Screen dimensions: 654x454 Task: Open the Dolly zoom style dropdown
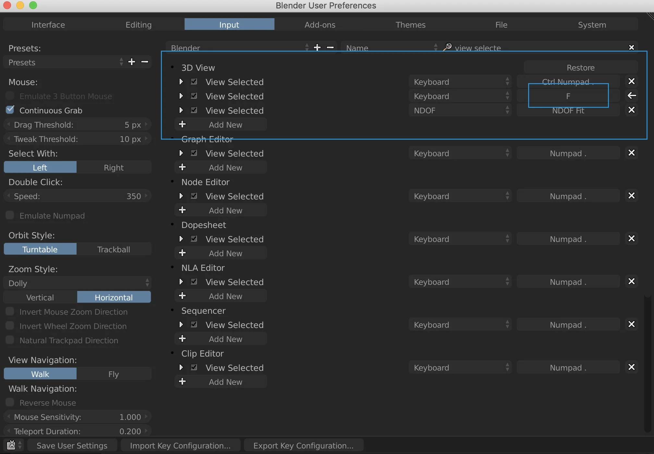coord(77,283)
